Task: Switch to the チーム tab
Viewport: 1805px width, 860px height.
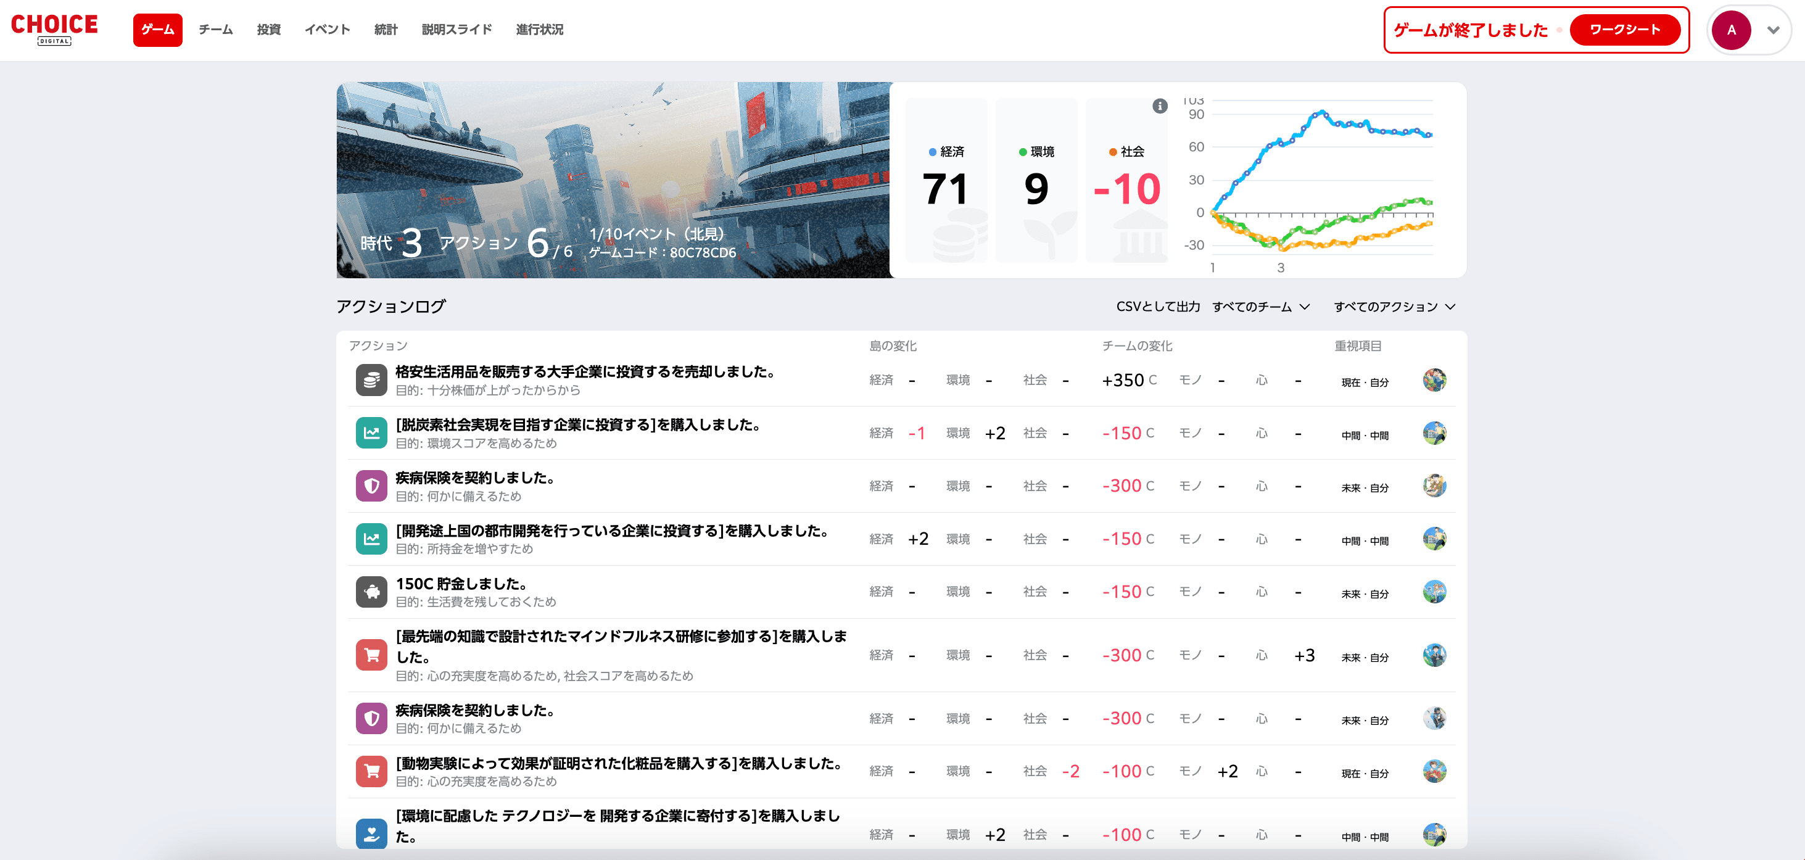Action: [215, 30]
